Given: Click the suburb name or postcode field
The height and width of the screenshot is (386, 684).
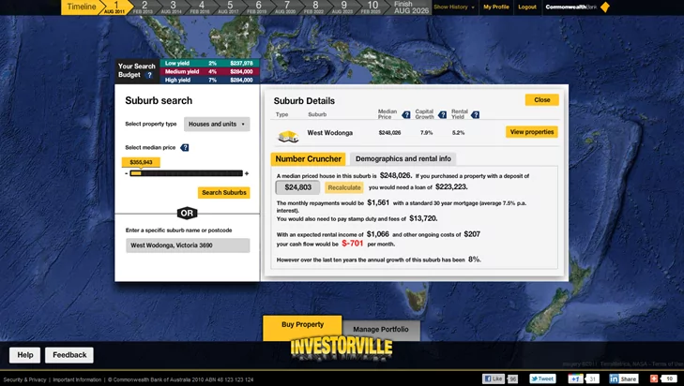Looking at the screenshot, I should click(x=188, y=245).
